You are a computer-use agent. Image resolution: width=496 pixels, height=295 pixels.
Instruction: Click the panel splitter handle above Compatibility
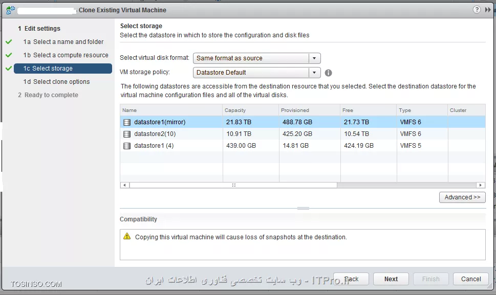[x=303, y=208]
